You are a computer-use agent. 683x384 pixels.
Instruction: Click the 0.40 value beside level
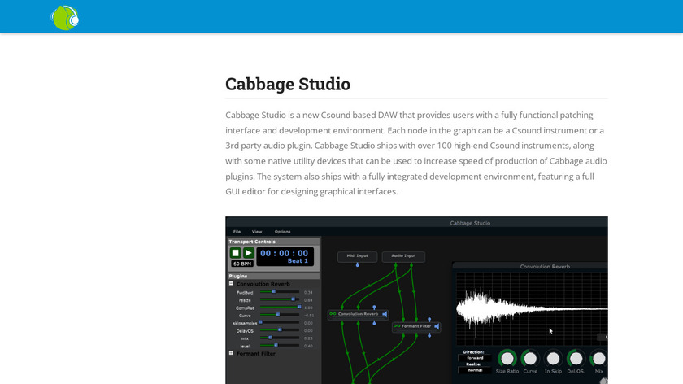[x=308, y=346]
